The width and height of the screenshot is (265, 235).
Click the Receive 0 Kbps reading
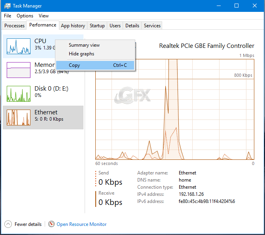click(x=110, y=202)
